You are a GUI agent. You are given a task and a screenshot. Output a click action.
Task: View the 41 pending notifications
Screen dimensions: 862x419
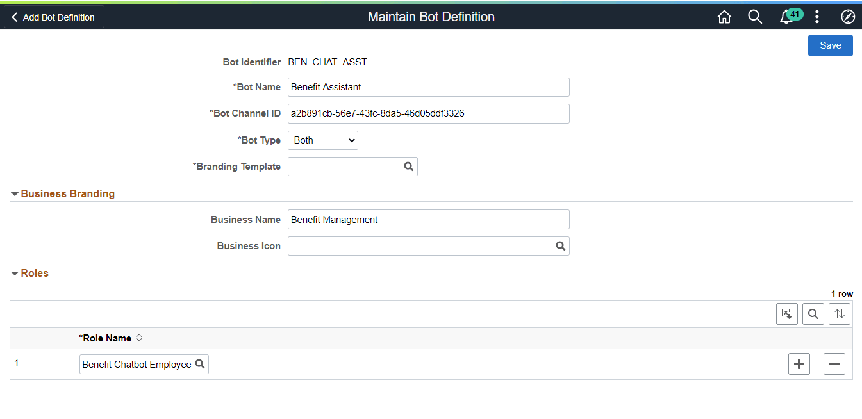[x=786, y=17]
